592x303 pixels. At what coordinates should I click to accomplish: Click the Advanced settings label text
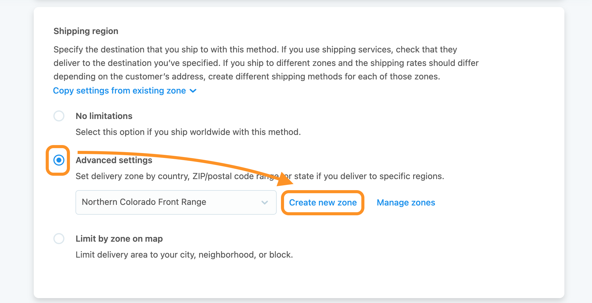coord(114,160)
